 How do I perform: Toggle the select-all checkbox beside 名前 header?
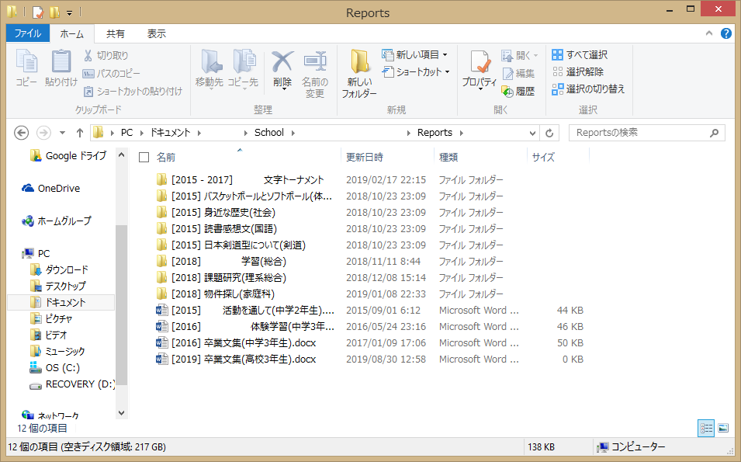coord(144,158)
